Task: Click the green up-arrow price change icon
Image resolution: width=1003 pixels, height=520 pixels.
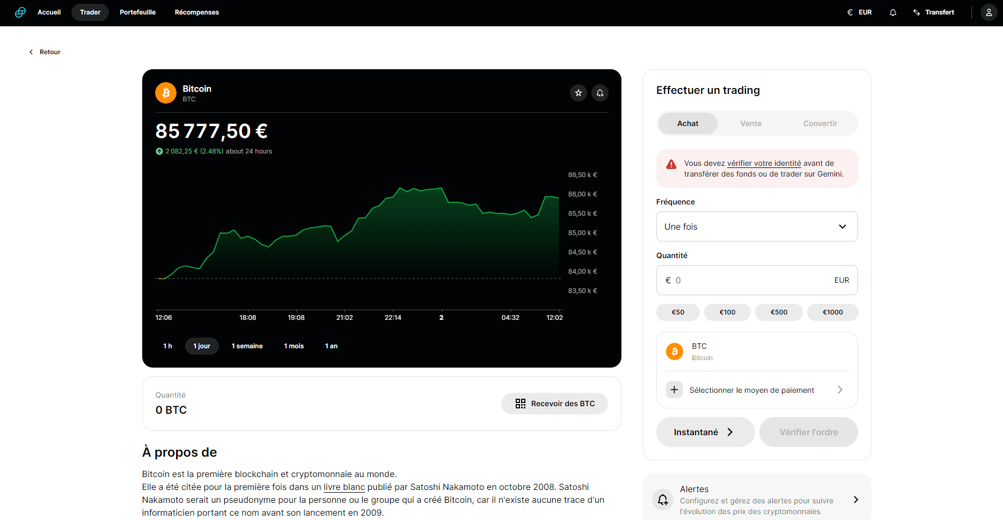Action: click(159, 151)
